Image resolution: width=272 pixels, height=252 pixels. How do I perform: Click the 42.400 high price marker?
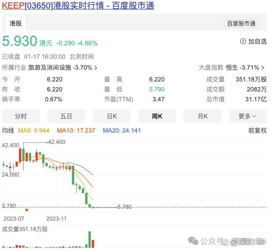tap(56, 142)
